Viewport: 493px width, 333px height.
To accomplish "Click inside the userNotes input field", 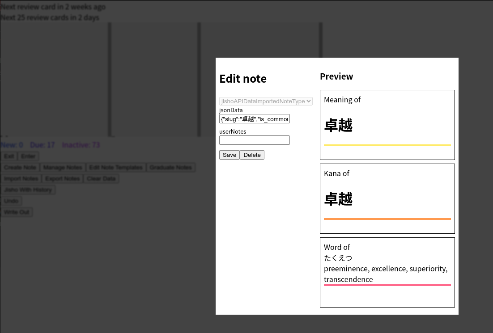I will pyautogui.click(x=254, y=140).
